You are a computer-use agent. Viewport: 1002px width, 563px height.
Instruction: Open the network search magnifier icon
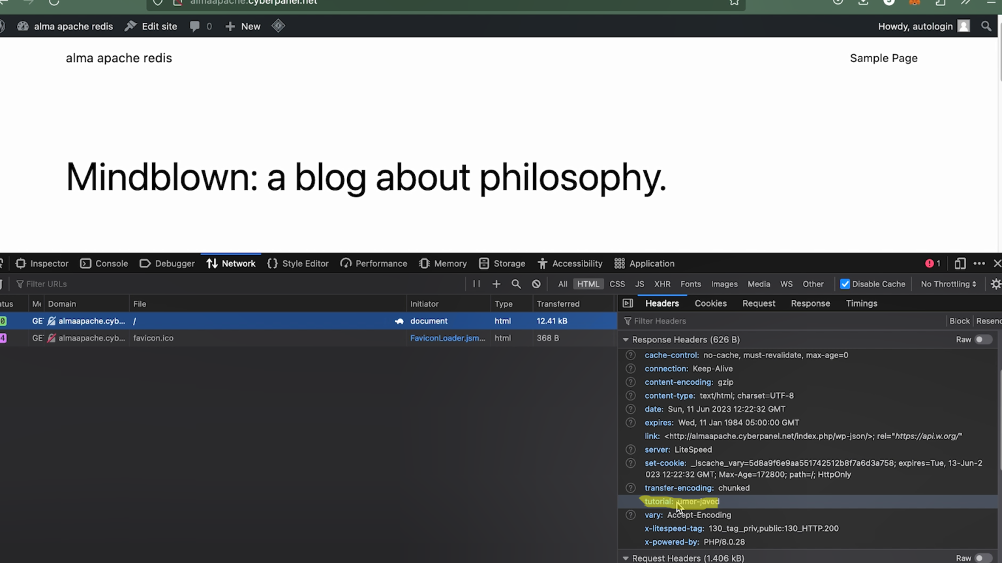[x=516, y=284]
